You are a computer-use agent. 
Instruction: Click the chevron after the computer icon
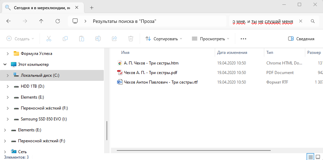point(85,21)
